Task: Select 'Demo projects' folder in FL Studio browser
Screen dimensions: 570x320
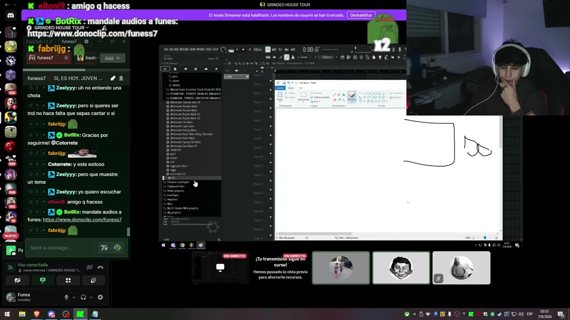Action: pyautogui.click(x=175, y=191)
